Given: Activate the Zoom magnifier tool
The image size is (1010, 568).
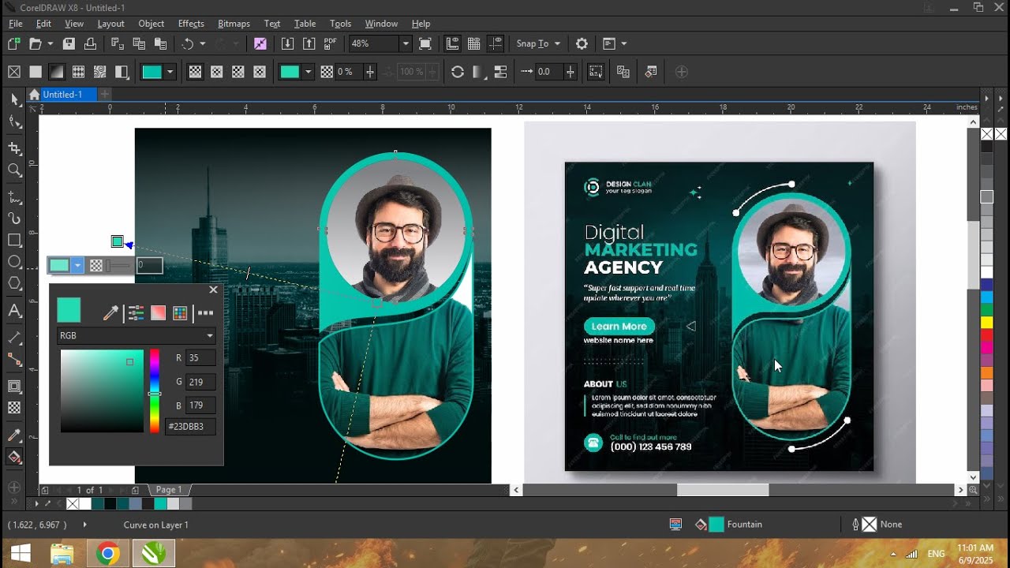Looking at the screenshot, I should (x=14, y=170).
